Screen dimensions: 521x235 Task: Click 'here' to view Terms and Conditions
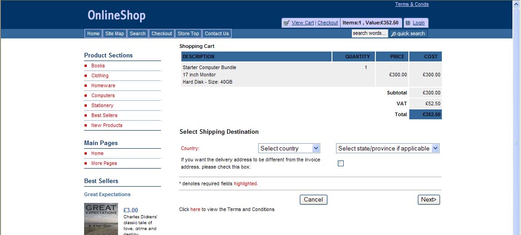tap(195, 209)
